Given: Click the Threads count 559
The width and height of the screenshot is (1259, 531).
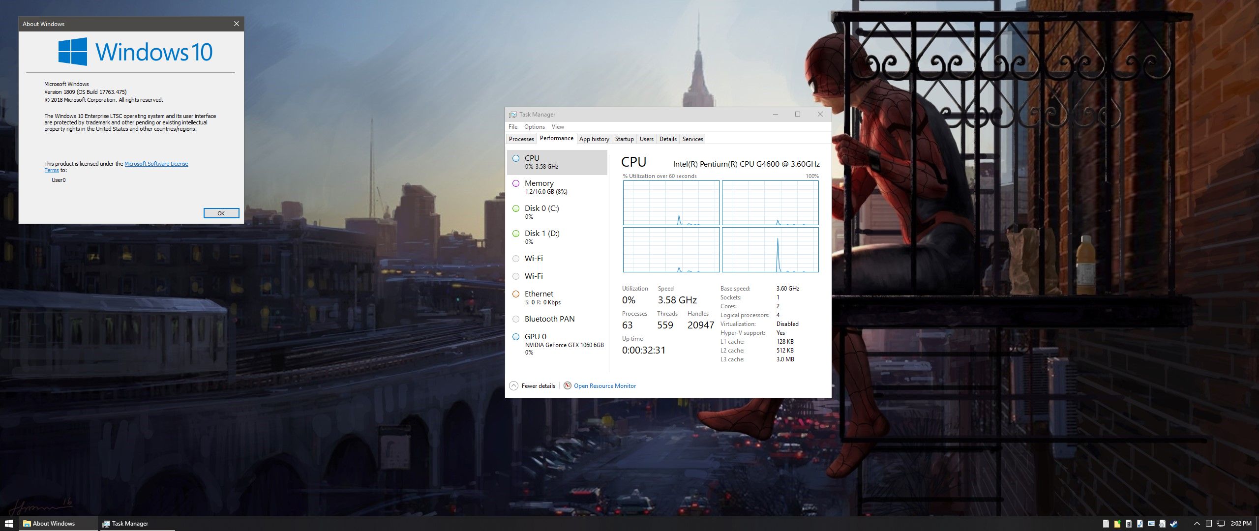Looking at the screenshot, I should (665, 325).
